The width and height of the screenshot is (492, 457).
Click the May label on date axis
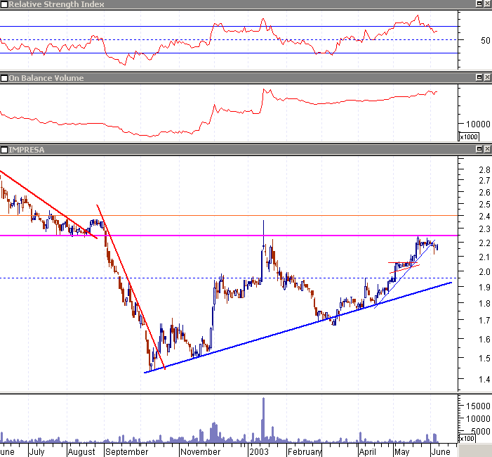402,452
